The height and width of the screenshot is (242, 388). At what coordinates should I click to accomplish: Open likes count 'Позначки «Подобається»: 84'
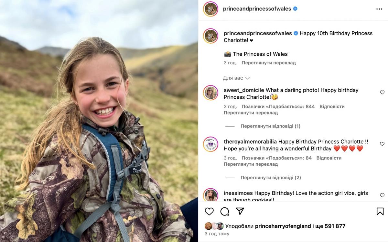[x=276, y=158]
